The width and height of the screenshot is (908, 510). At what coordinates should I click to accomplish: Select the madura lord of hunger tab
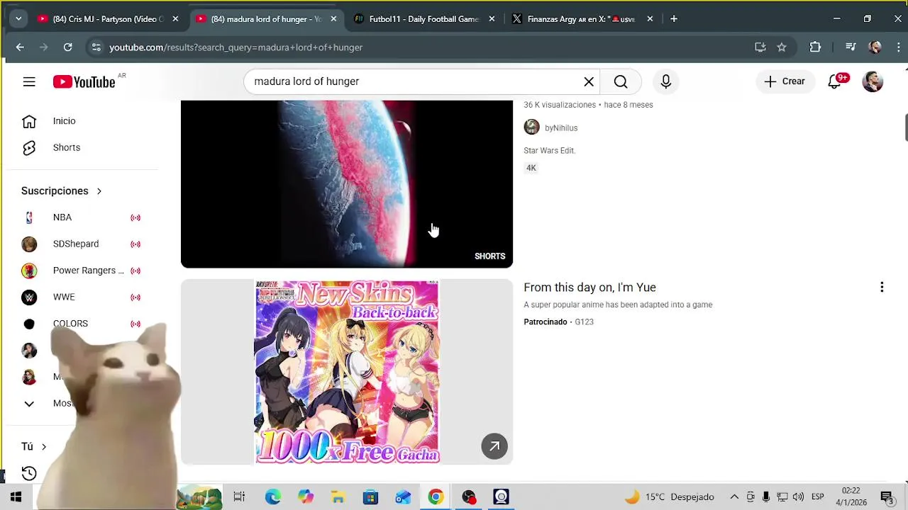pos(266,19)
